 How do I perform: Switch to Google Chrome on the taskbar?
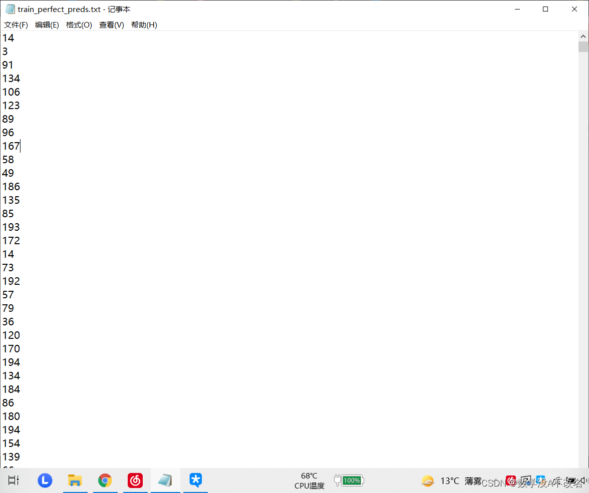[105, 480]
